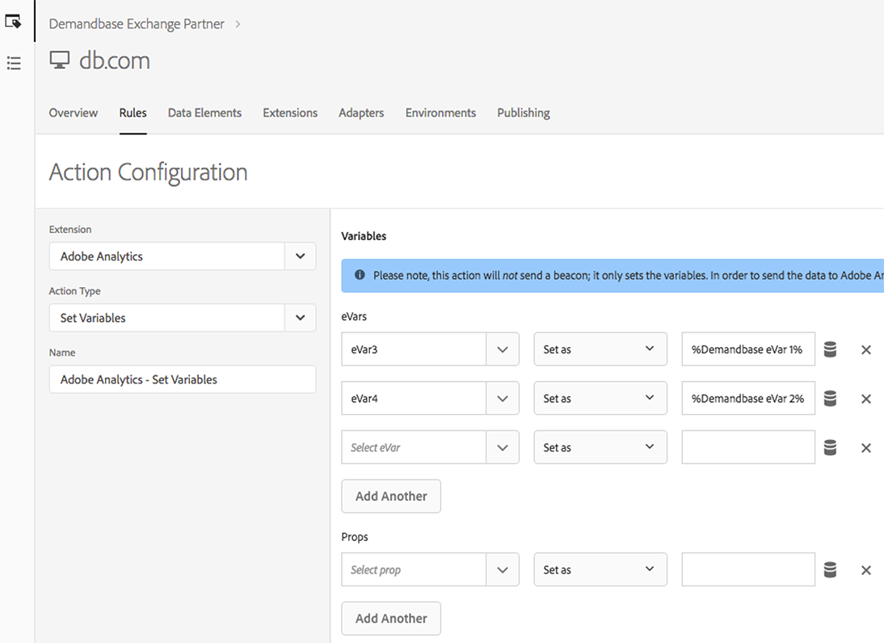Click the db.com property title

[x=115, y=61]
